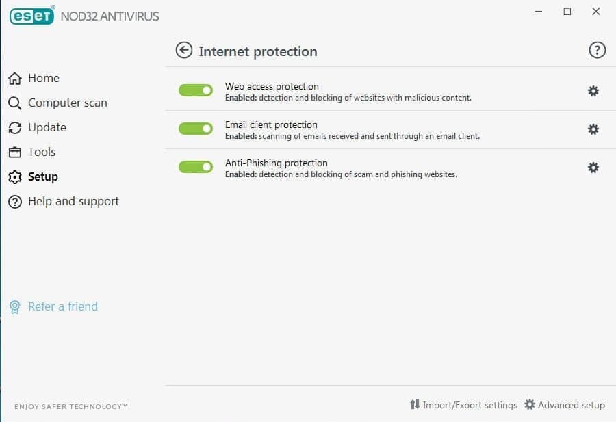Click the Setup gear icon in the sidebar

[x=14, y=176]
